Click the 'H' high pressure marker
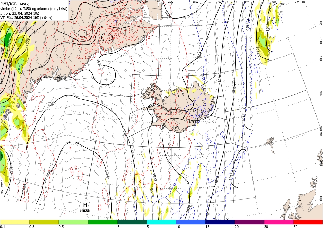This screenshot has height=229, width=323. (85, 205)
